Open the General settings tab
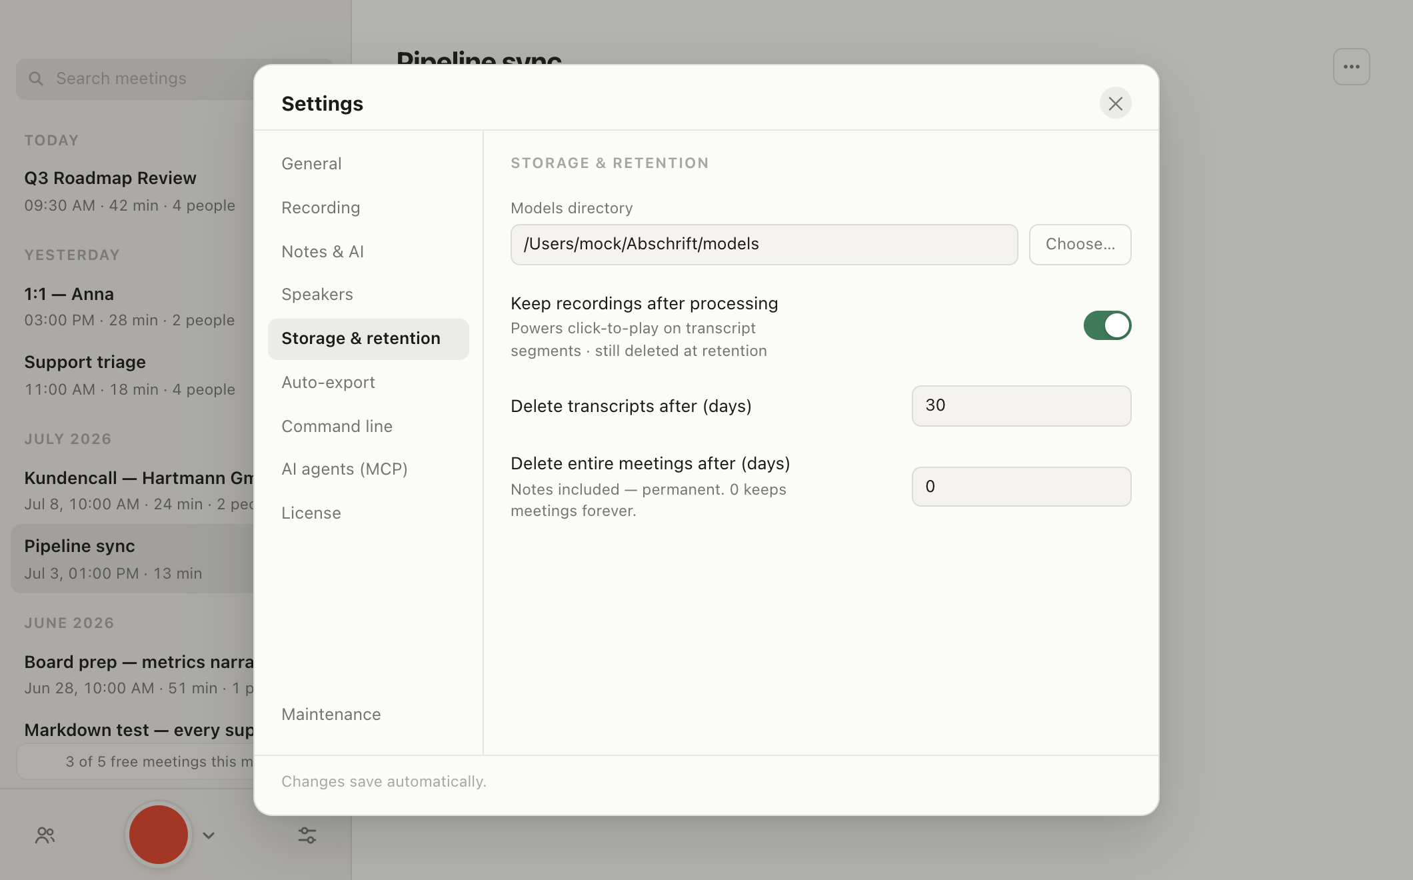Viewport: 1413px width, 880px height. [369, 163]
